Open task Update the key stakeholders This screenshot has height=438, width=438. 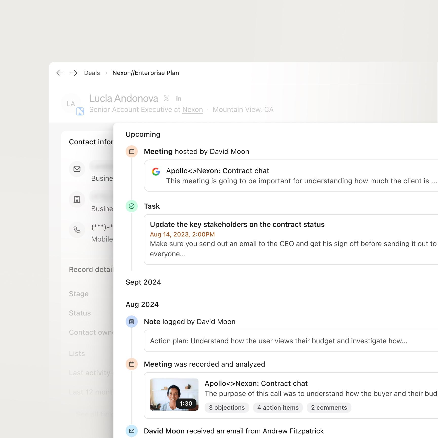pyautogui.click(x=291, y=240)
